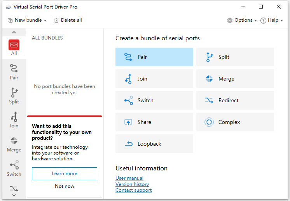
Task: Create a Loopback bundle tile
Action: point(154,144)
